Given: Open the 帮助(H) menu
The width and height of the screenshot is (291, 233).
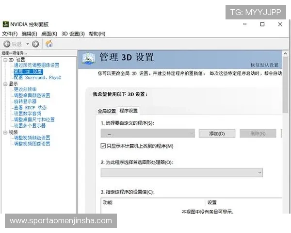Looking at the screenshot, I should [97, 34].
